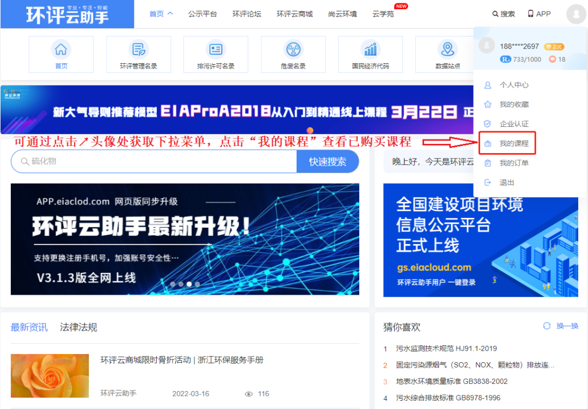Click 换一换 to refresh recommendations
The image size is (588, 409).
pyautogui.click(x=567, y=326)
